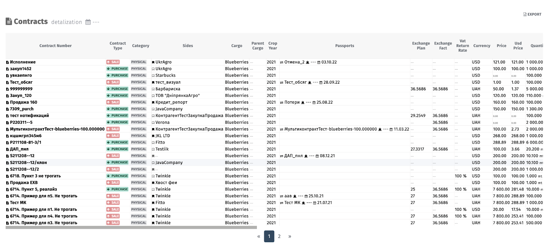Click the document icon beside contract 999999999
Image resolution: width=551 pixels, height=249 pixels.
(7, 89)
